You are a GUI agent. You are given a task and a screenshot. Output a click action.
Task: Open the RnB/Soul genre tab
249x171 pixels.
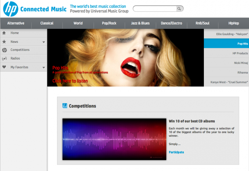[x=203, y=23]
